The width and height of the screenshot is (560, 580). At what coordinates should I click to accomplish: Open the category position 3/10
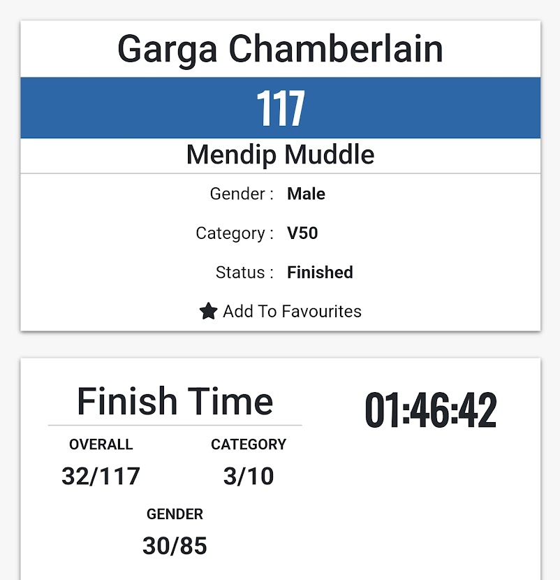[249, 476]
